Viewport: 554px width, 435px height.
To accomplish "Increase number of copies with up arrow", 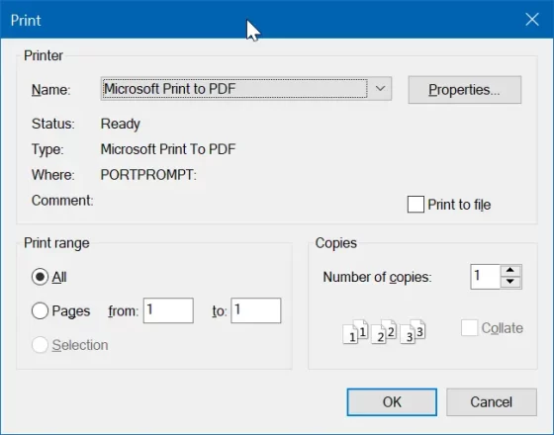I will click(x=510, y=270).
